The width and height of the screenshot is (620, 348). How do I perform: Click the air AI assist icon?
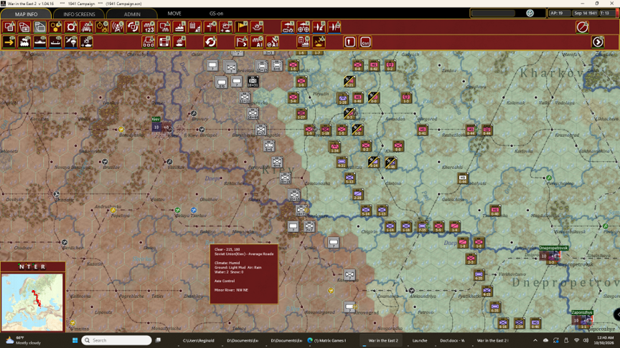point(273,42)
